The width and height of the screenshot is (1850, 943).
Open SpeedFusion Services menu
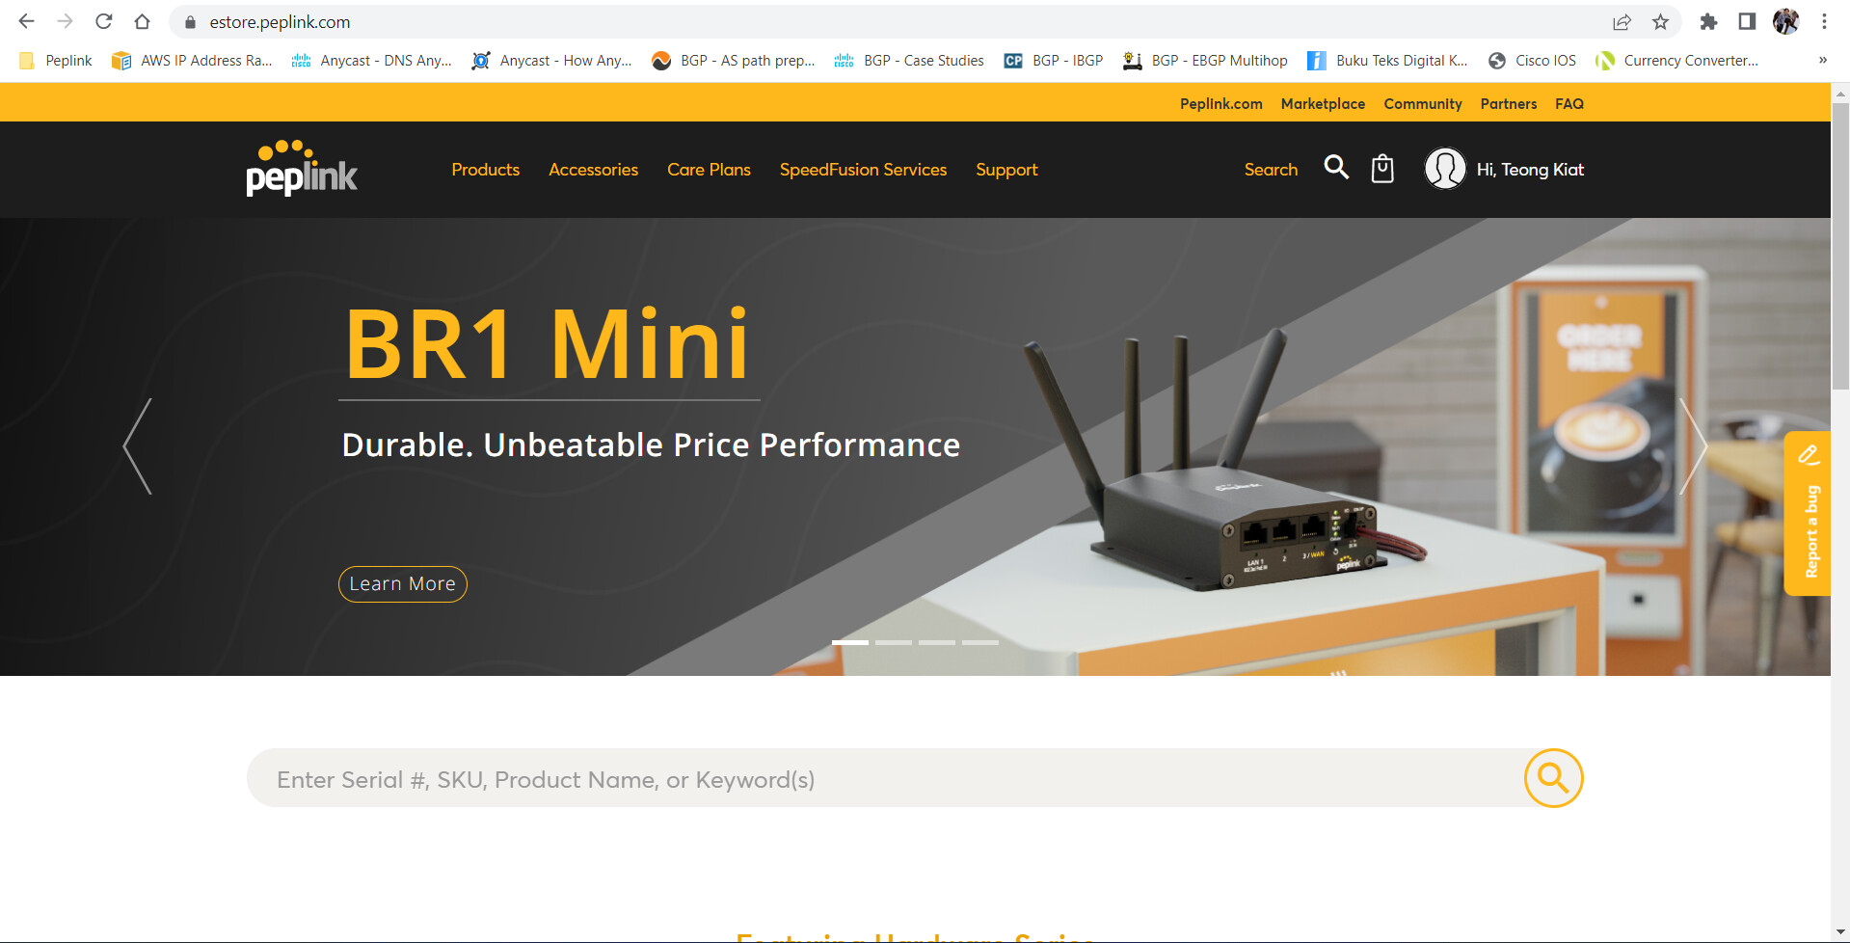[863, 170]
